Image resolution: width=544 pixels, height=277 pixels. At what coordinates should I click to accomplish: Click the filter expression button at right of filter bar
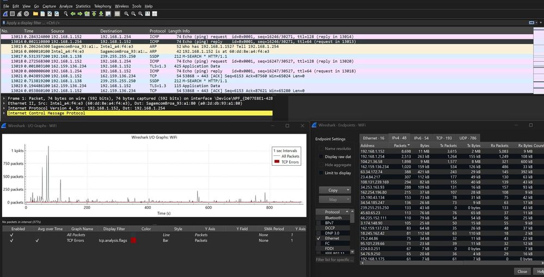531,22
